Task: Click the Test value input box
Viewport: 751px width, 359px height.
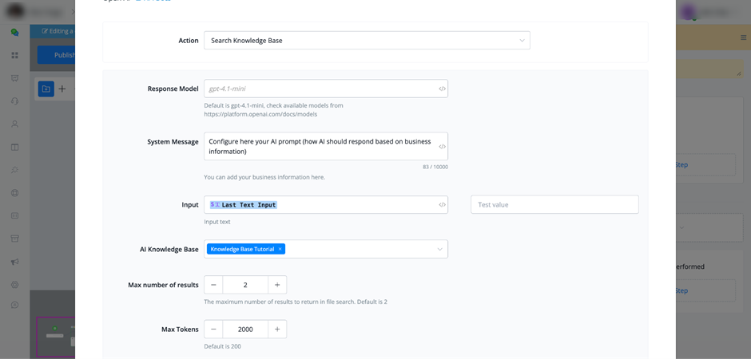Action: point(554,205)
